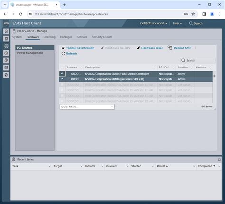The height and width of the screenshot is (204, 225).
Task: Close the ctrl.srv.world browser tab
Action: point(56,5)
